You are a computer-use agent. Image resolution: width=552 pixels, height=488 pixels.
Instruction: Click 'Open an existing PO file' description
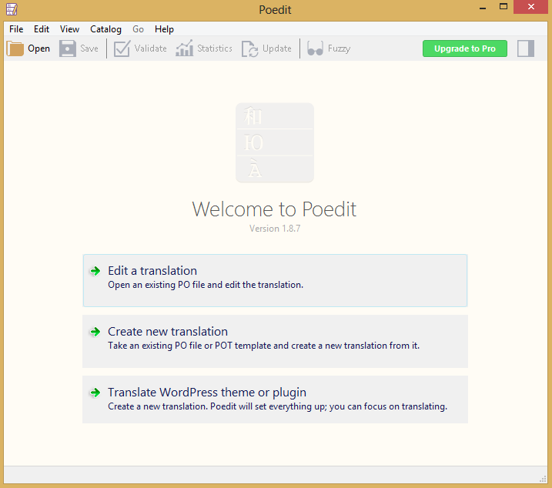click(206, 285)
